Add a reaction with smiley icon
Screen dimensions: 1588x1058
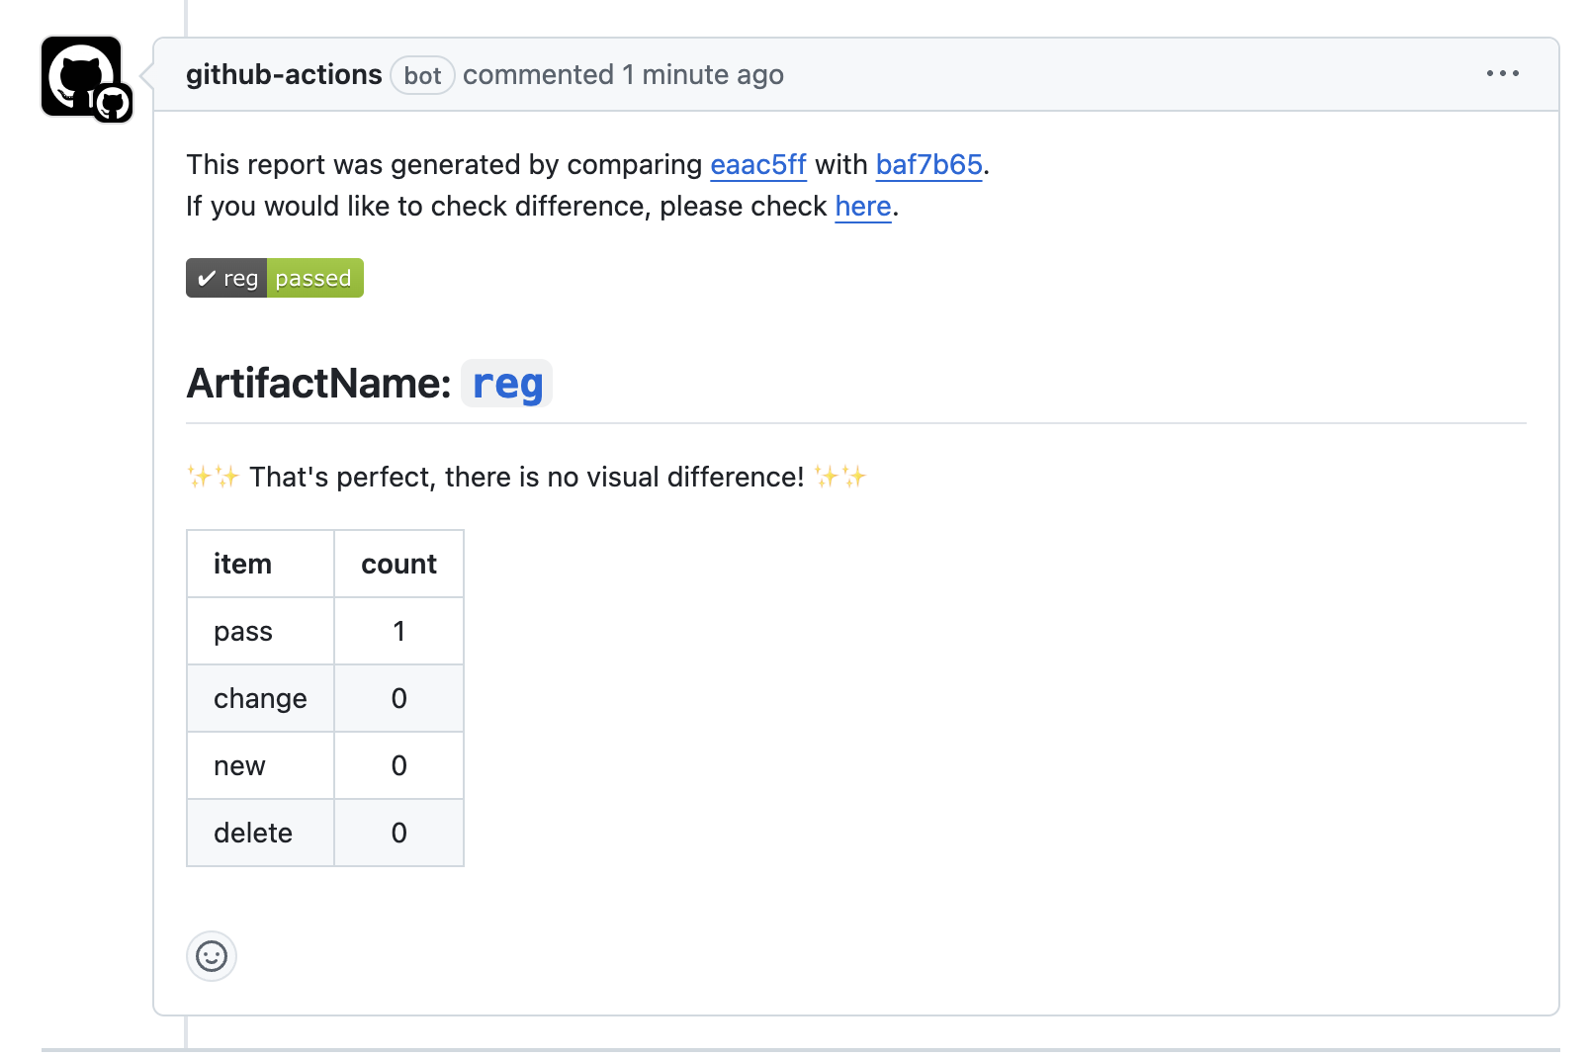(x=212, y=956)
